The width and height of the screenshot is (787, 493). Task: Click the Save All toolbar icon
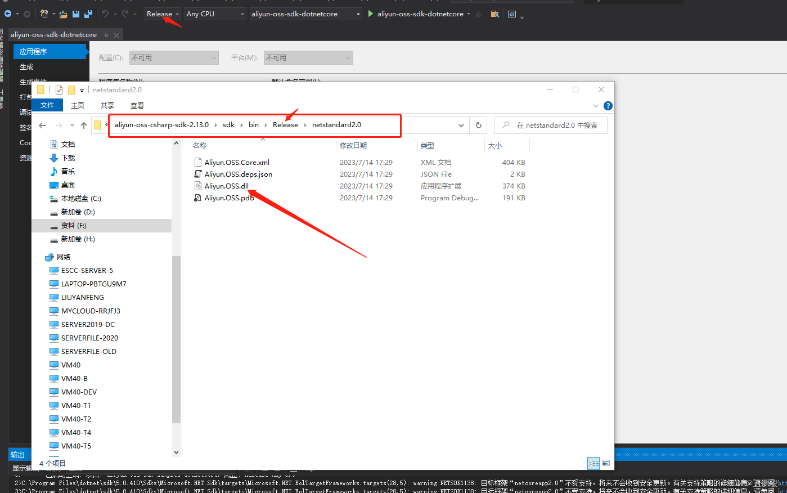coord(88,14)
